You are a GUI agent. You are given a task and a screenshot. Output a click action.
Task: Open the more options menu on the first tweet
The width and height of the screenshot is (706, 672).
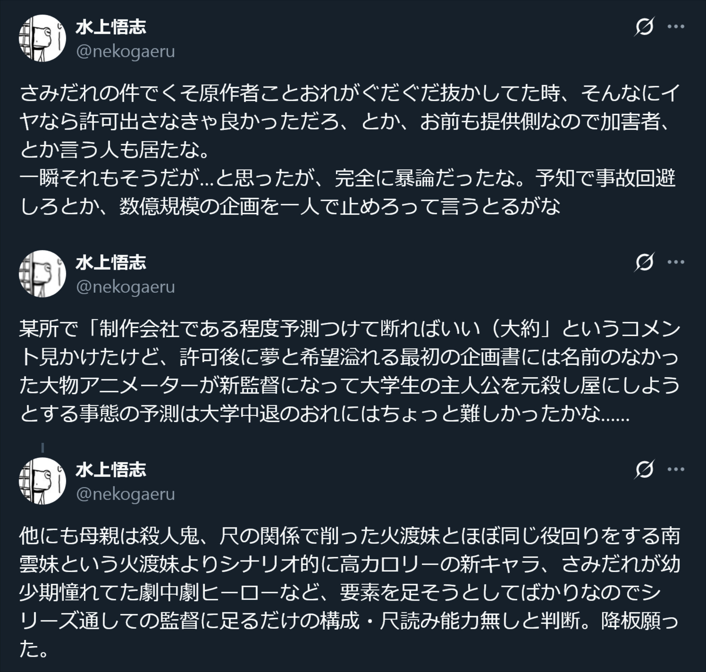(x=676, y=26)
